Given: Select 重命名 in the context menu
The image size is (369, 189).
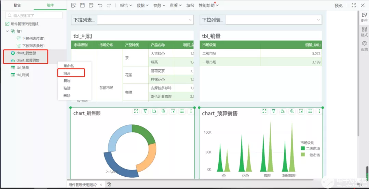Looking at the screenshot, I should click(x=69, y=66).
